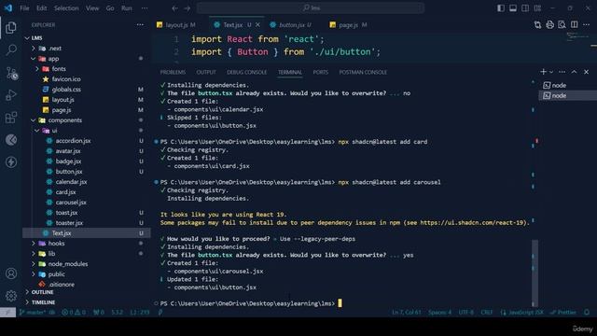Open the Selection menu
597x336 pixels.
[x=66, y=8]
